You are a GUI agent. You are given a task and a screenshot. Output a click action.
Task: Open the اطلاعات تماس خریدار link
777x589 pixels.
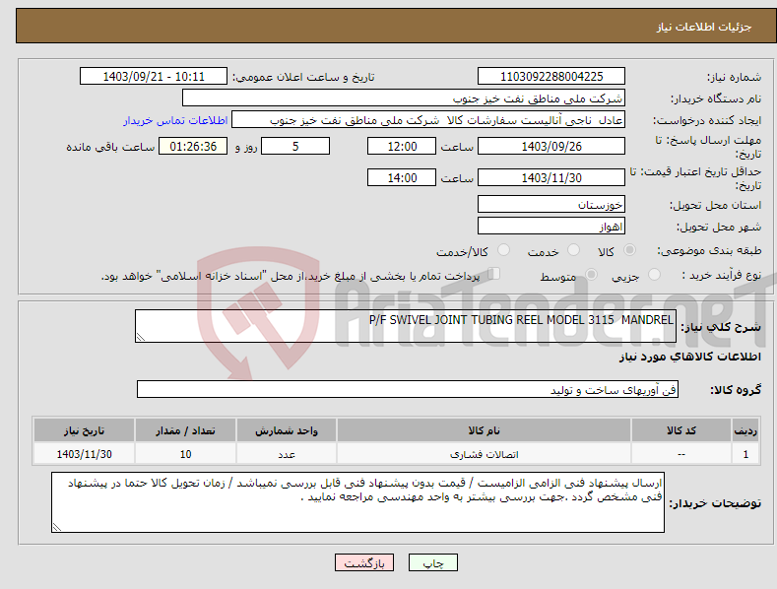175,120
